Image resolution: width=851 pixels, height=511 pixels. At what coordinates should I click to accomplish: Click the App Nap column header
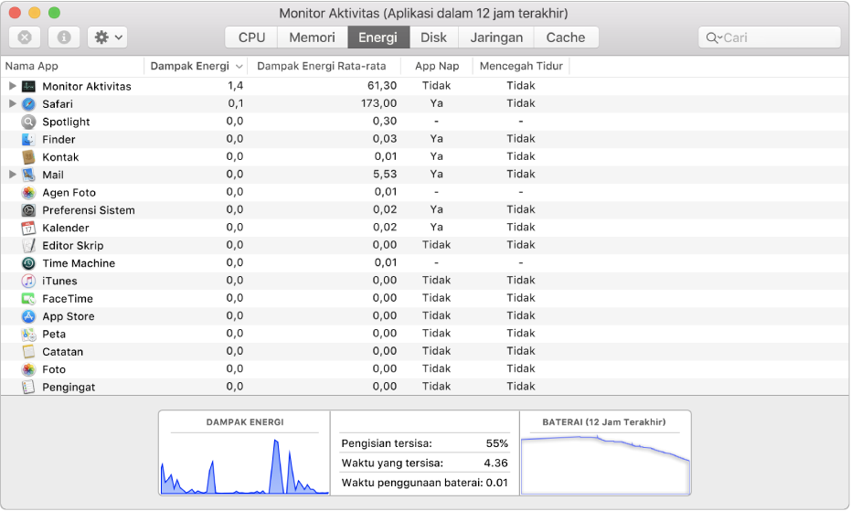click(437, 66)
